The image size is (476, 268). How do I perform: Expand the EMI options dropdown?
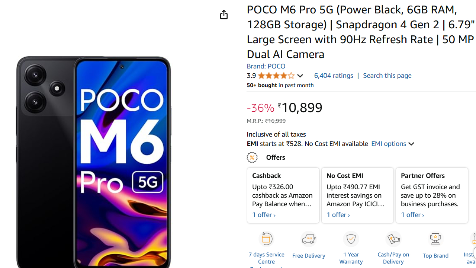coord(393,144)
